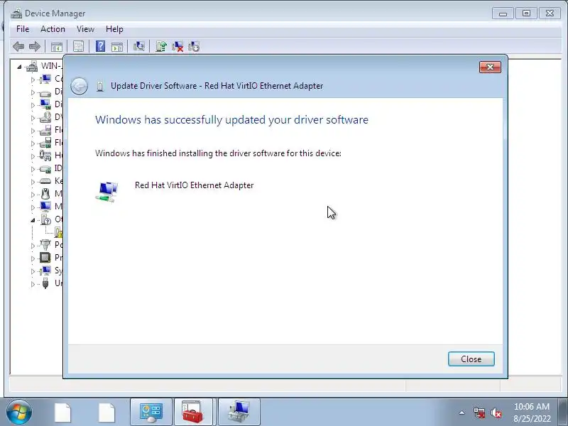Select the unknown device with yellow warning icon
Image resolution: width=568 pixels, height=426 pixels.
58,232
